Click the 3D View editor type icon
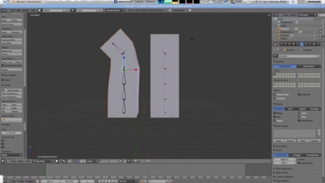The image size is (325, 183). 4,161
